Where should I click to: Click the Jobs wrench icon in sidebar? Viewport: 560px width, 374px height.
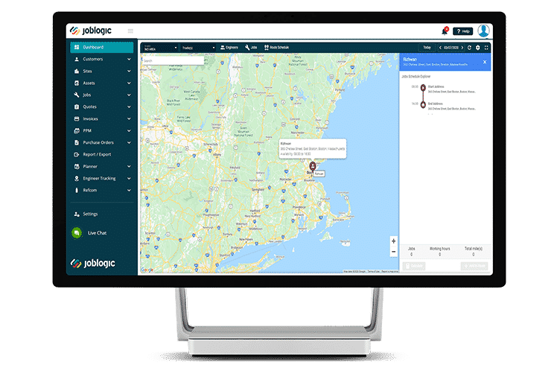pos(77,95)
